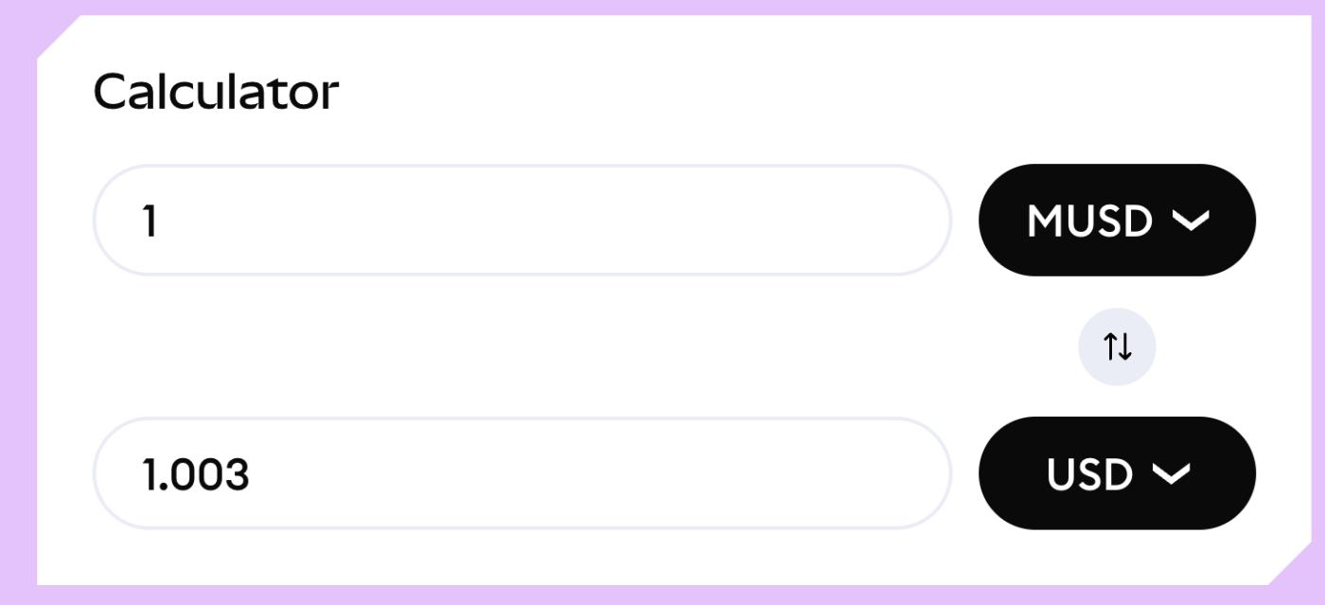The height and width of the screenshot is (605, 1325).
Task: Click the MUSD label text
Action: 1089,222
